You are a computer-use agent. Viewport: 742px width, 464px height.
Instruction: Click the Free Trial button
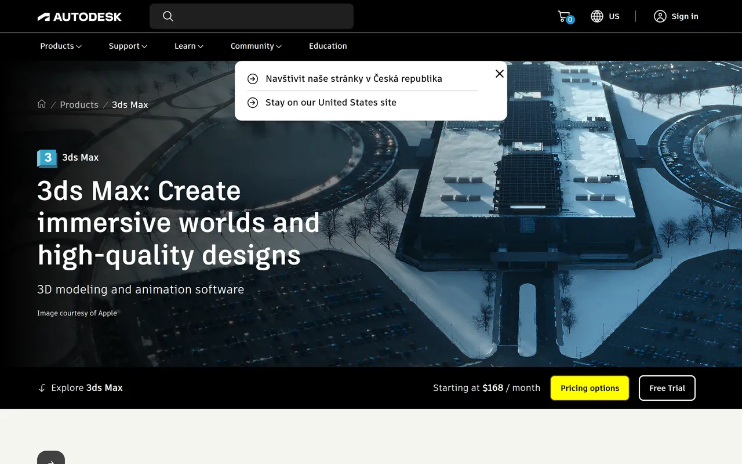667,388
